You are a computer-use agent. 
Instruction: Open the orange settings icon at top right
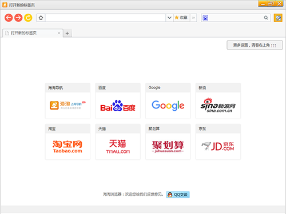tap(278, 18)
